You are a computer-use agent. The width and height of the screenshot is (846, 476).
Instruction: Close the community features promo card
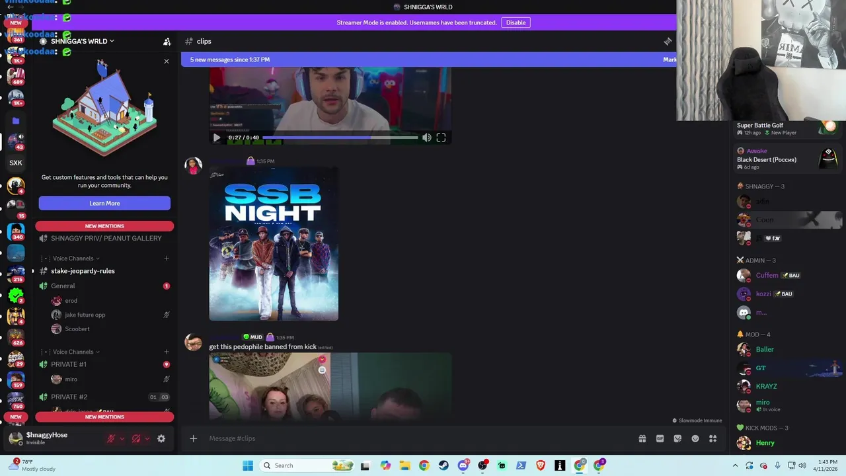[x=167, y=61]
